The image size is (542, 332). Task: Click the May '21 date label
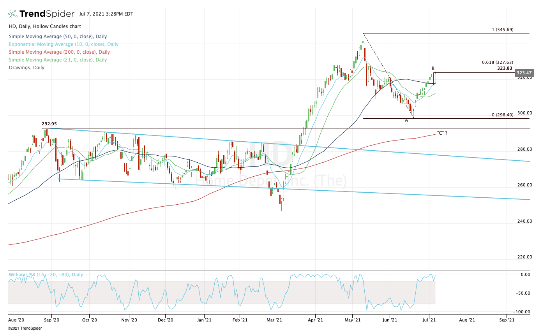pos(353,320)
